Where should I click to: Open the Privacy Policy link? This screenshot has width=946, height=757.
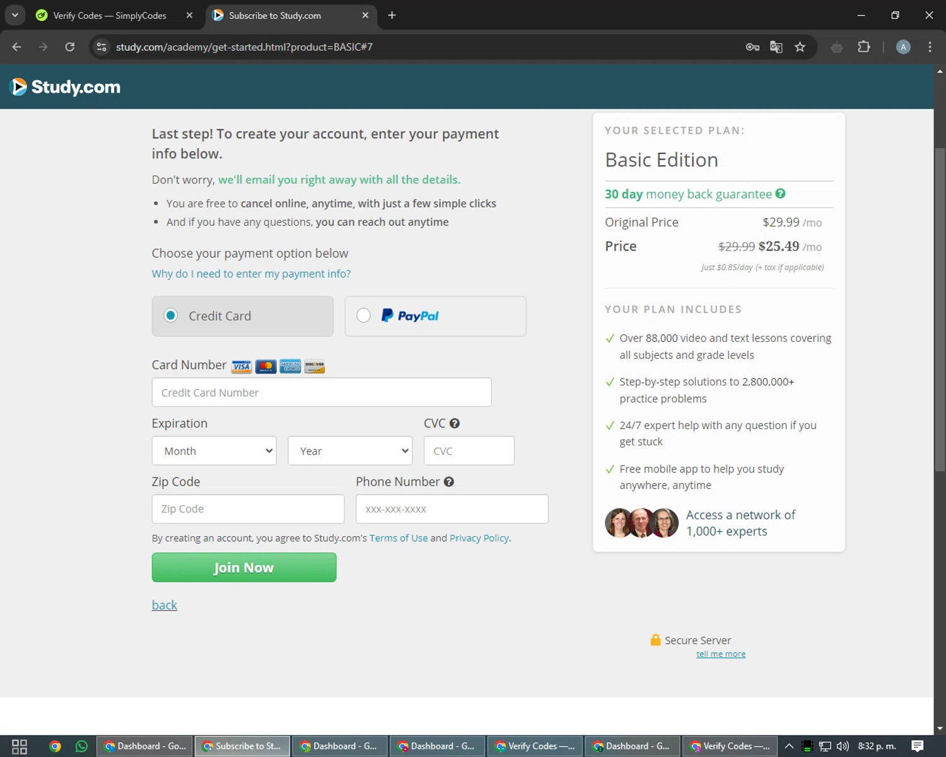pyautogui.click(x=479, y=538)
